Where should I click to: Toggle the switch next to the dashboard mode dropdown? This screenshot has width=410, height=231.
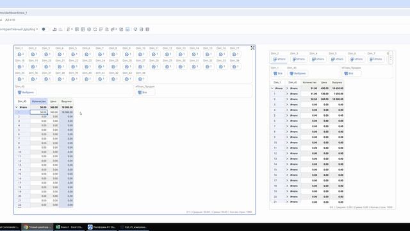45,29
